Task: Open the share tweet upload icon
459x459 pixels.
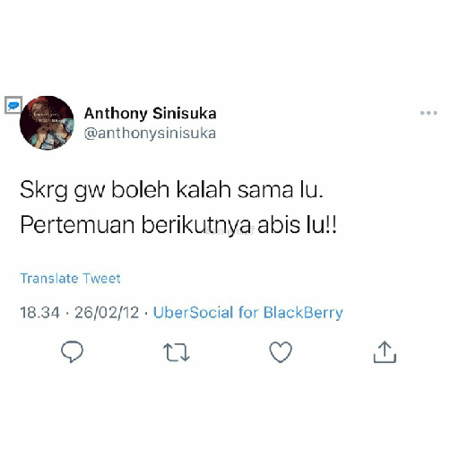Action: pos(385,352)
